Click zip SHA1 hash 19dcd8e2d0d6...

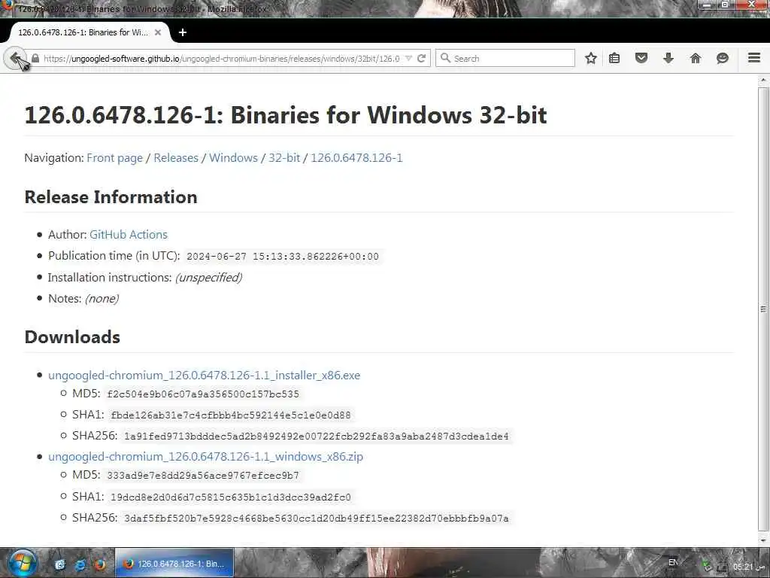231,497
